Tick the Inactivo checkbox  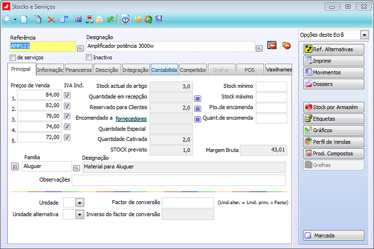[x=89, y=57]
